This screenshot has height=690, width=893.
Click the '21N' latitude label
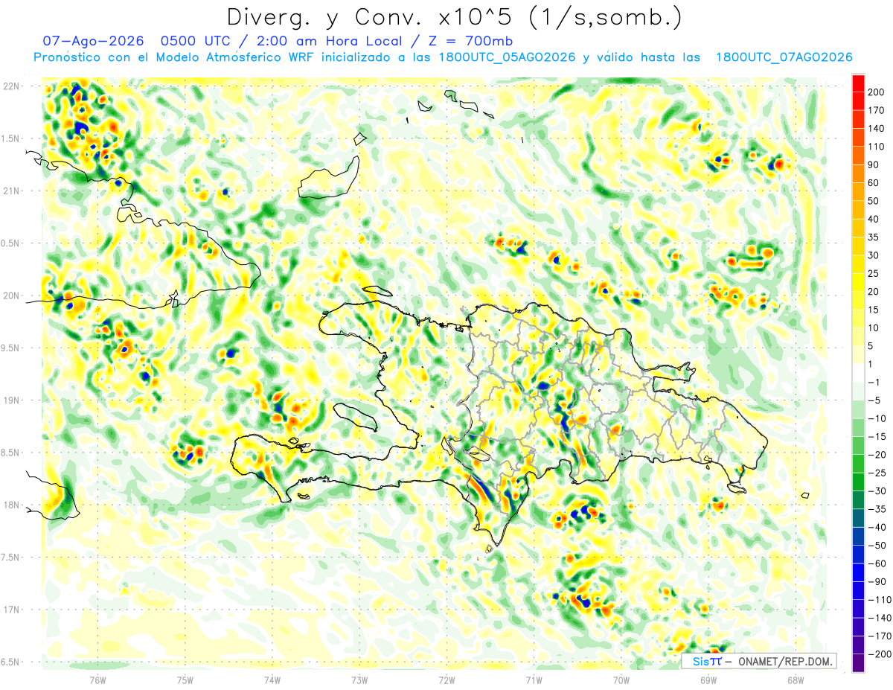(11, 191)
